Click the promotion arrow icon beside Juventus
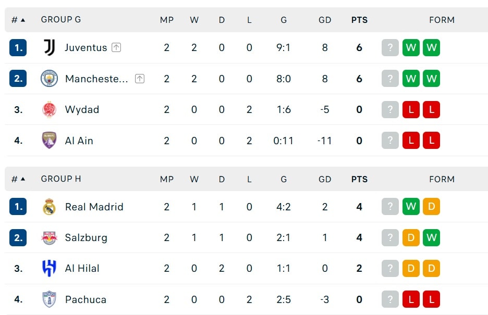This screenshot has height=315, width=488. (116, 47)
